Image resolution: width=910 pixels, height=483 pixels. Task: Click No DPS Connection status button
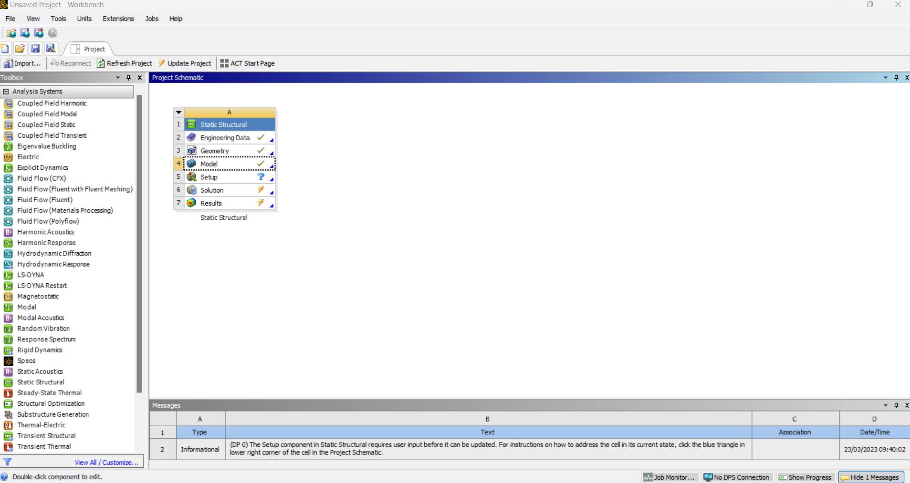[x=737, y=477]
